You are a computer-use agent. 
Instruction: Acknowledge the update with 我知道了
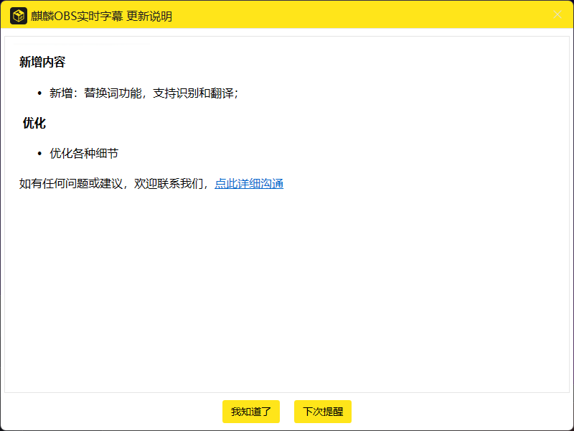250,412
